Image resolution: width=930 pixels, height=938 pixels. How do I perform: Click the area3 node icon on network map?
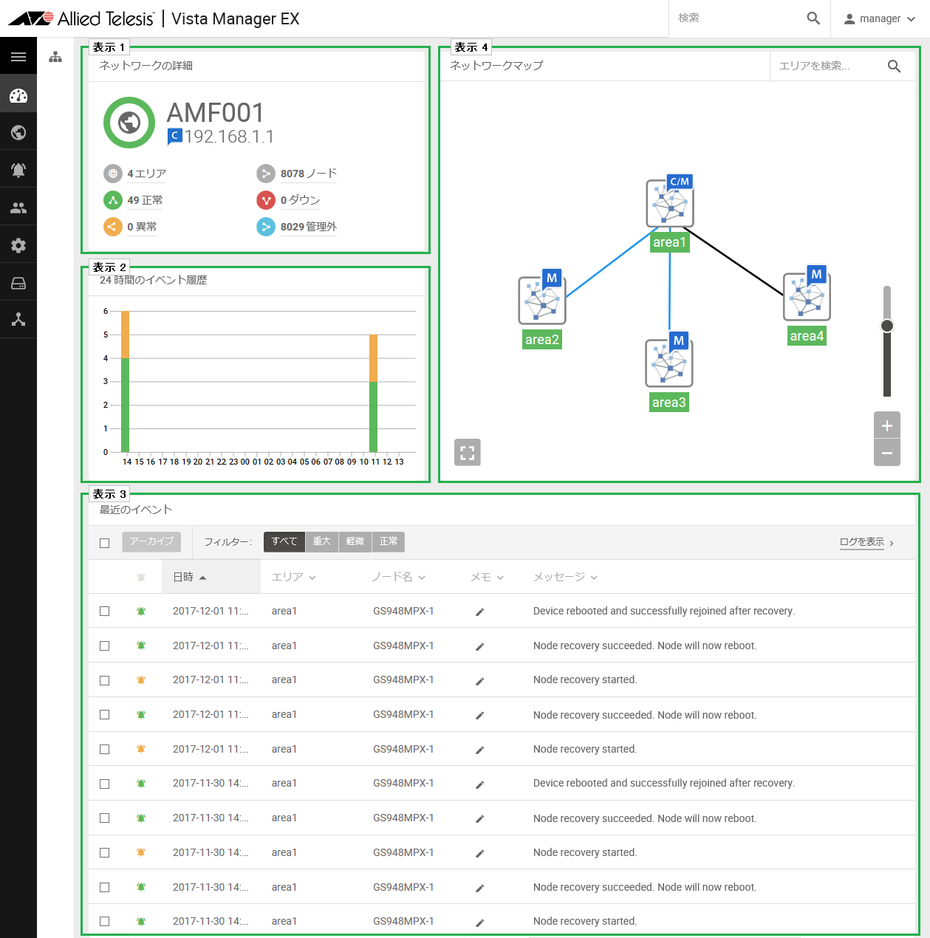pos(669,363)
